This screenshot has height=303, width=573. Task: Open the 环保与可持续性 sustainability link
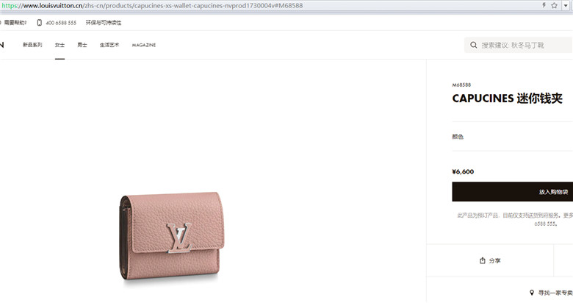tap(104, 23)
